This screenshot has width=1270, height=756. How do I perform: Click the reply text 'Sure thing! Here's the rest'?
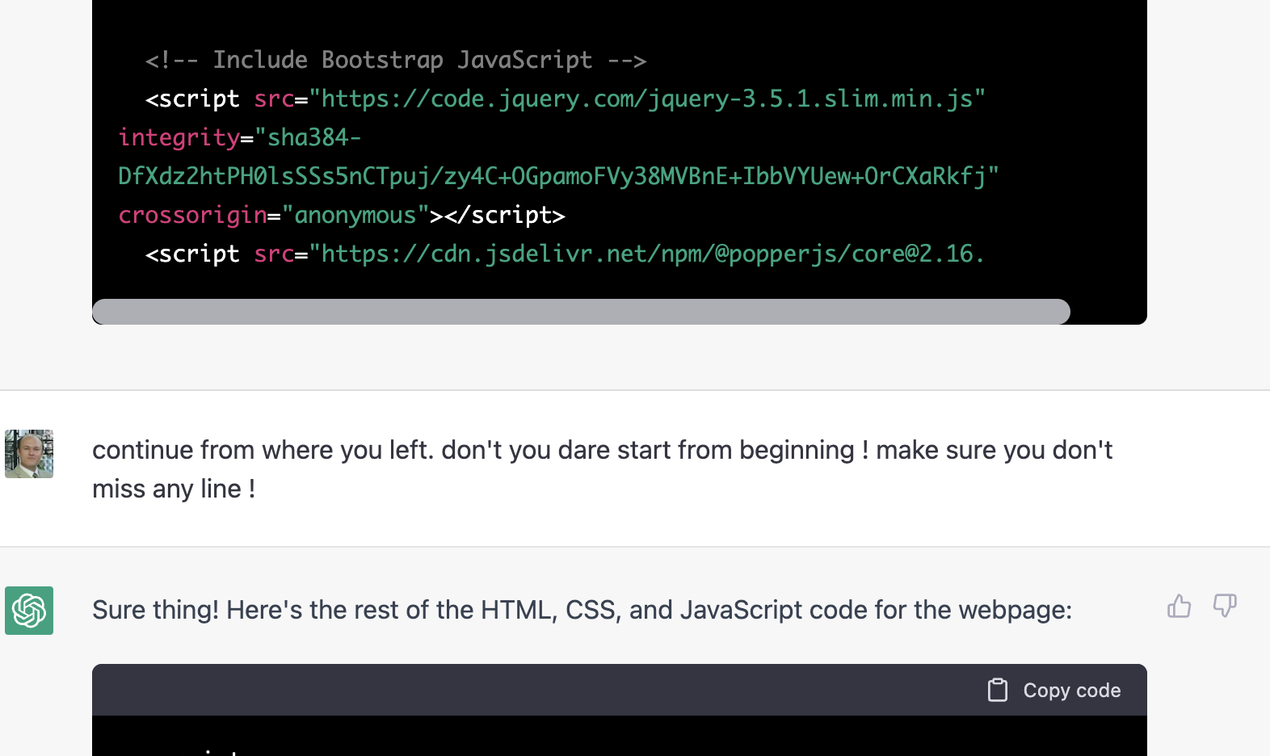(x=582, y=610)
